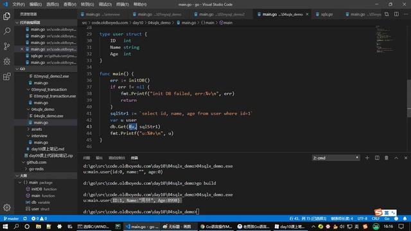
Task: Click Sogou input method floating icon
Action: coord(378,212)
